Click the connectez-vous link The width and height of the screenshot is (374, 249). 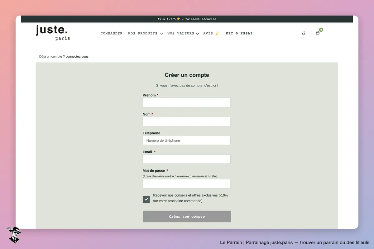pos(77,57)
